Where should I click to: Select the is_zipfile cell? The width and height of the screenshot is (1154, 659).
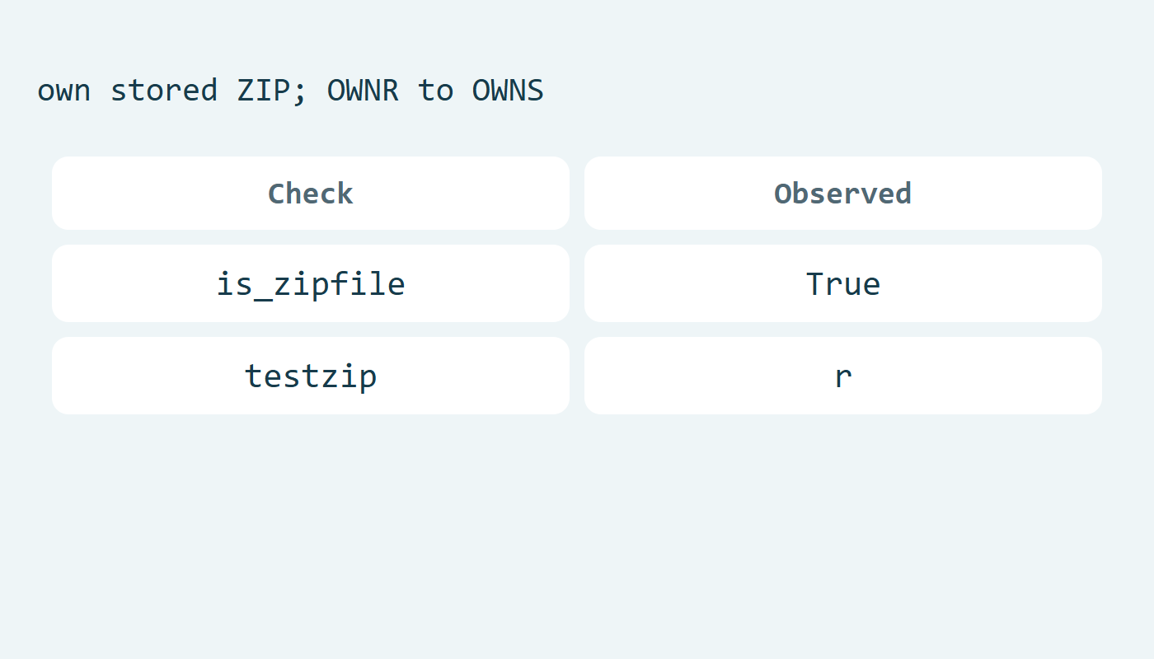click(x=311, y=283)
